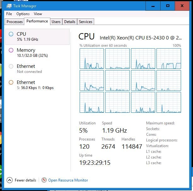This screenshot has width=193, height=191.
Task: Open the Options menu
Action: pyautogui.click(x=23, y=14)
